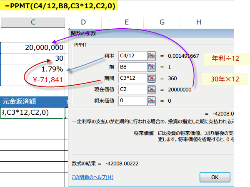The width and height of the screenshot is (250, 187).
Task: Confirm the PPMT arguments with OK
Action: point(215,177)
